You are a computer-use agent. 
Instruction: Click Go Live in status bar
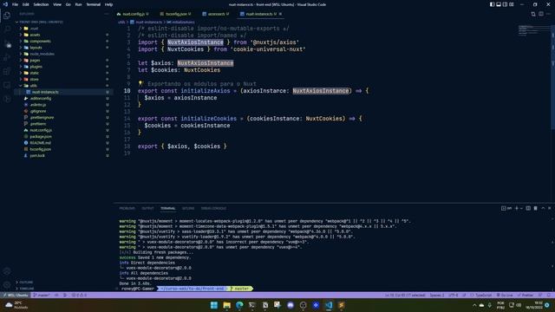coord(505,295)
